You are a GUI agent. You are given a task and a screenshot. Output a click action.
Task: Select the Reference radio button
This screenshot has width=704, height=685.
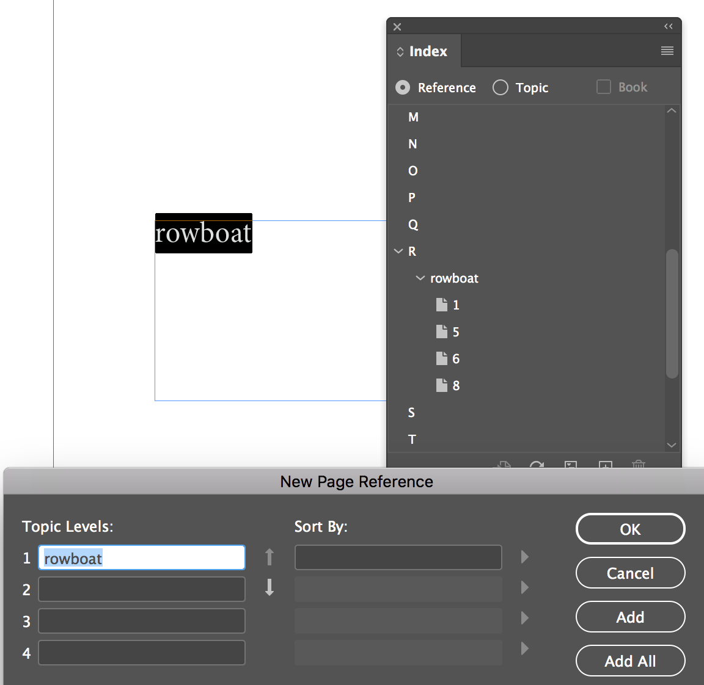[x=402, y=87]
